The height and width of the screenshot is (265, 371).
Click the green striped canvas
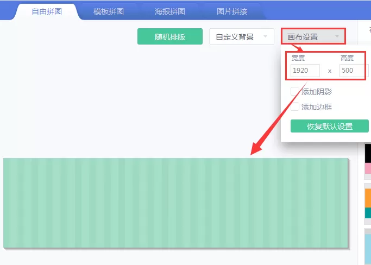[x=176, y=203]
